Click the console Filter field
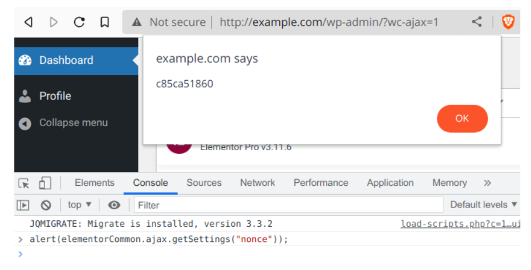The height and width of the screenshot is (270, 531). (x=289, y=205)
